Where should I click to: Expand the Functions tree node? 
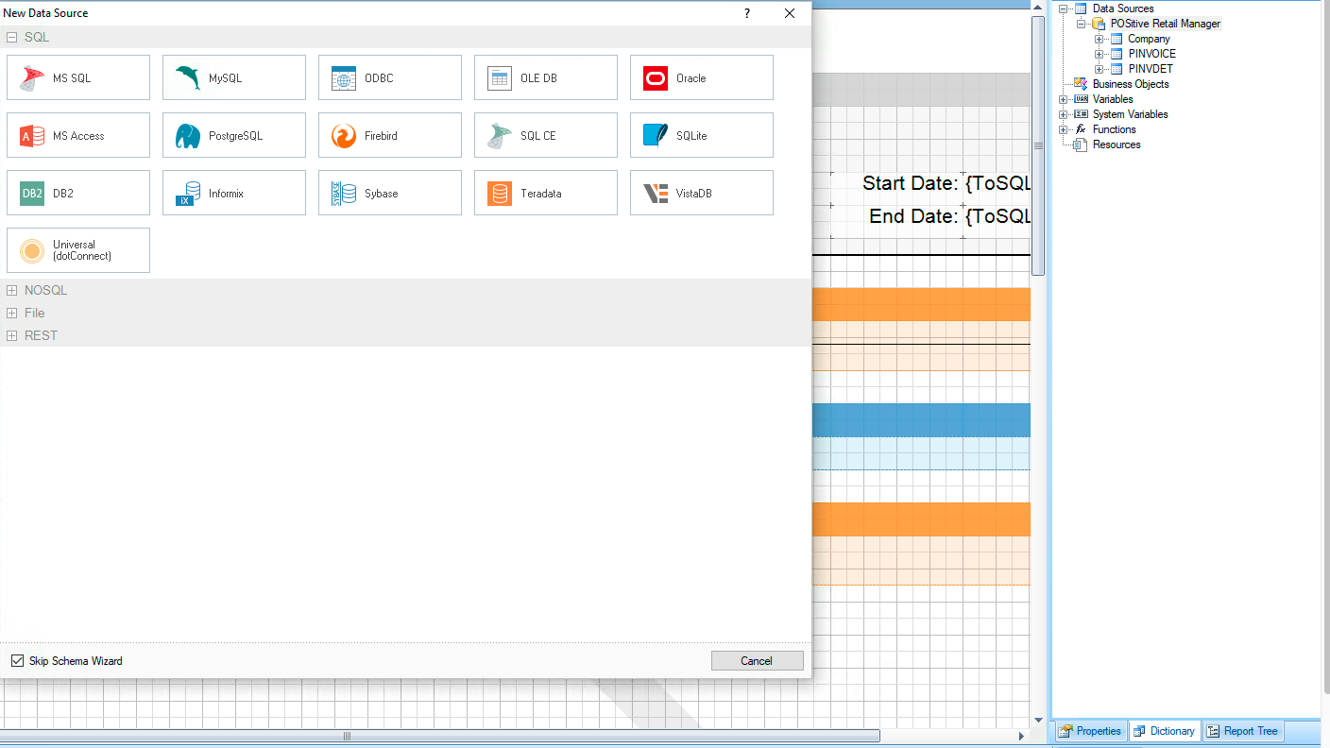1064,129
